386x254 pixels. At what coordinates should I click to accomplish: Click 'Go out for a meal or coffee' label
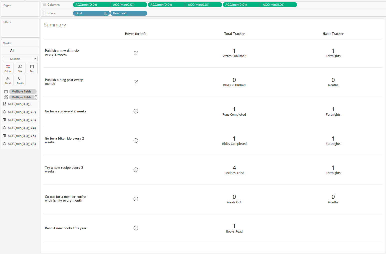tap(65, 199)
